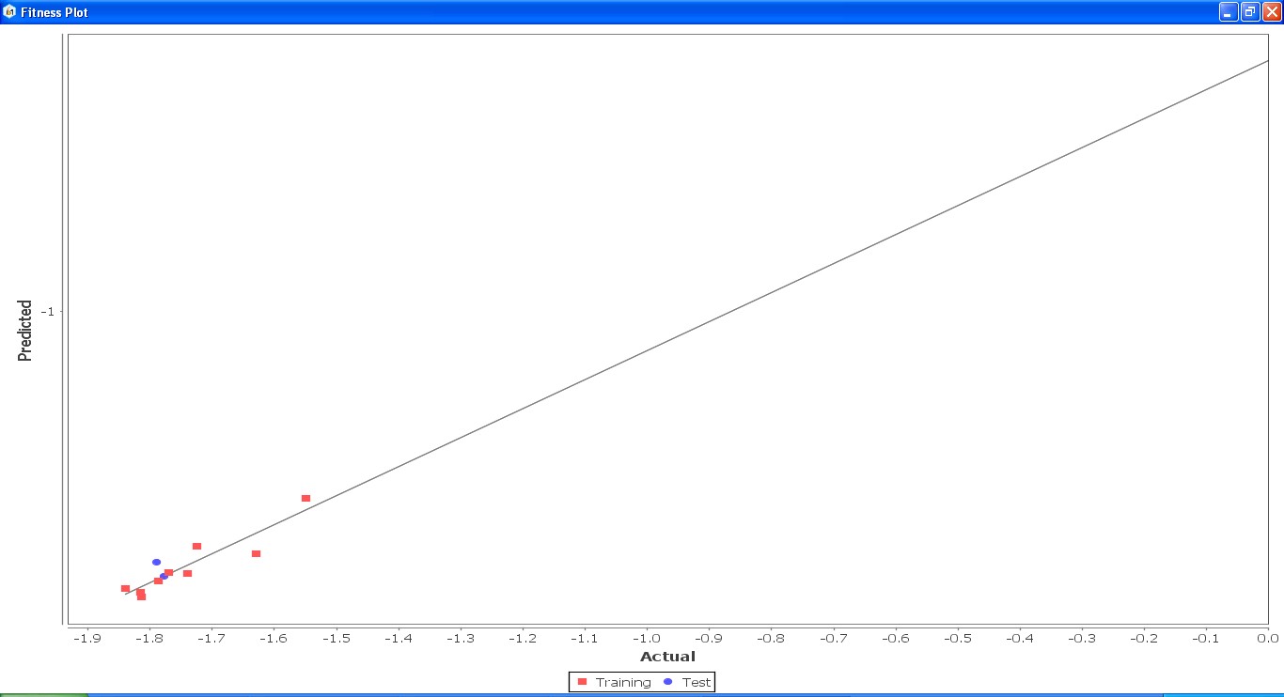Click the -0.8 x-axis tick label
The width and height of the screenshot is (1284, 697).
(771, 639)
